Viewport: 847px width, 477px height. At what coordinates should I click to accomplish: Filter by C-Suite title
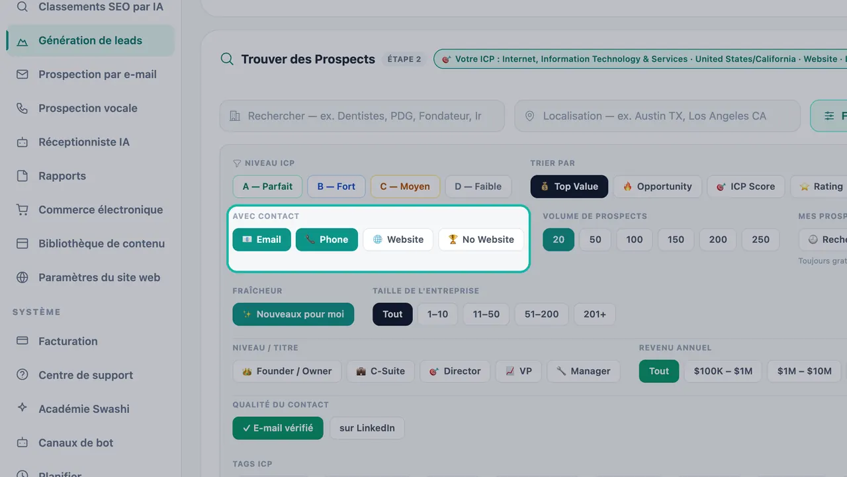[380, 371]
